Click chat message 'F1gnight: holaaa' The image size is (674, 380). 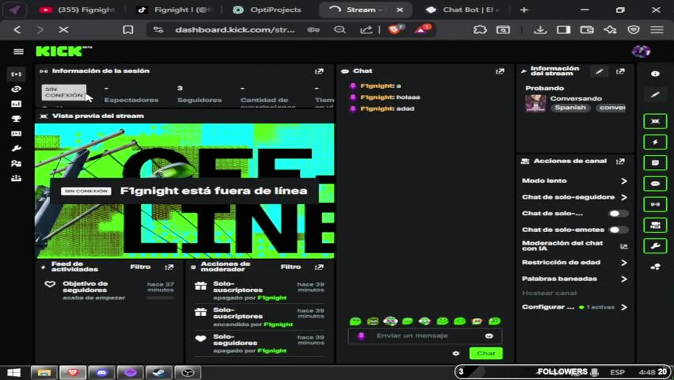pyautogui.click(x=390, y=97)
